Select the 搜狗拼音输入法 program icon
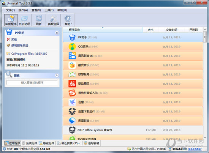 pos(72,93)
